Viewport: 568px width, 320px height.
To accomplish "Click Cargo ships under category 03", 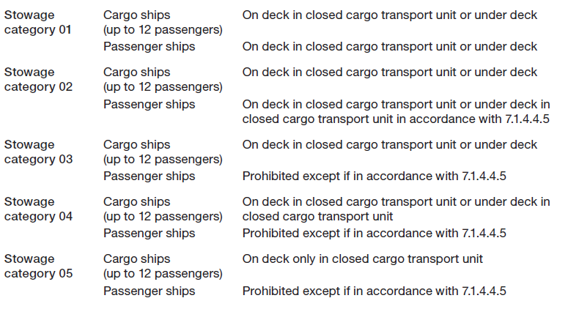I will coord(163,152).
